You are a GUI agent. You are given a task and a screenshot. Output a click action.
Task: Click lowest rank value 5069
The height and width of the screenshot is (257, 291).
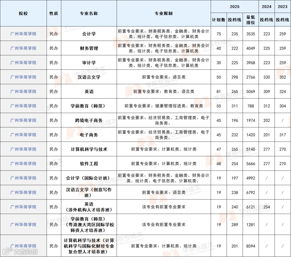pyautogui.click(x=251, y=91)
